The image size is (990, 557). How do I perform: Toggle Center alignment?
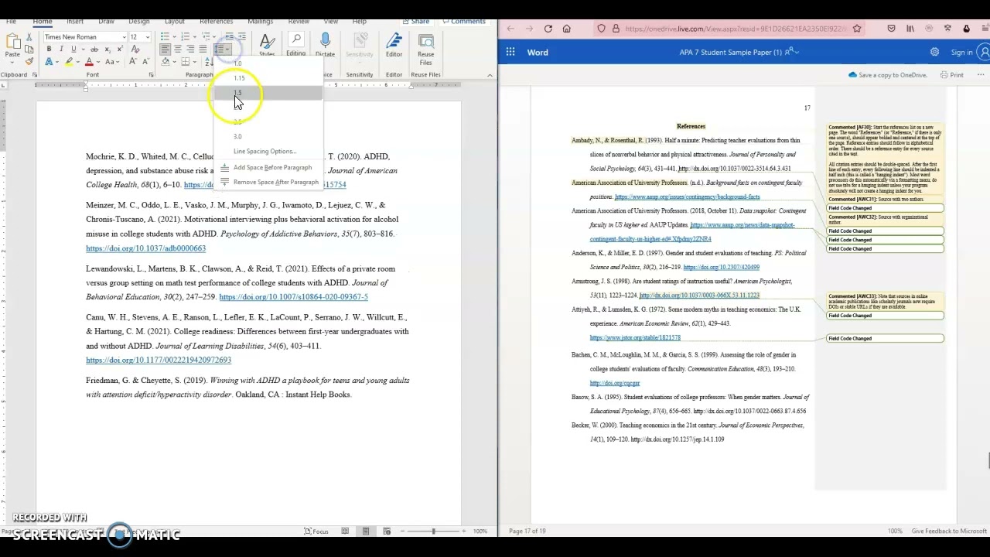tap(178, 50)
